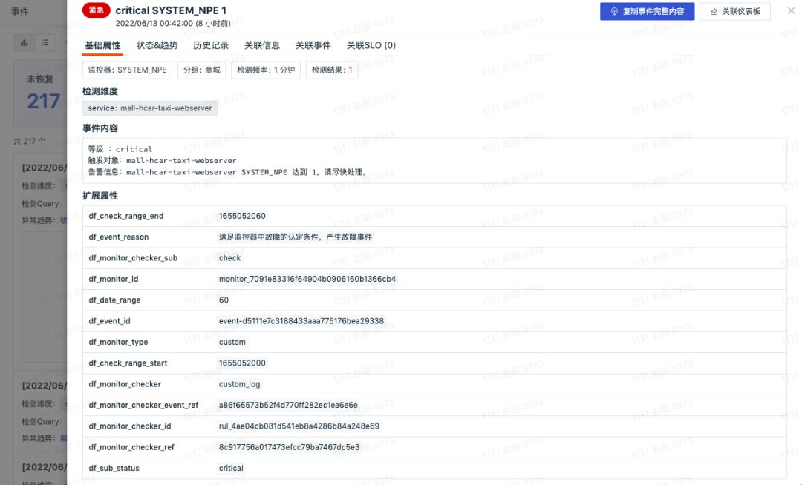Click the red 紧急 severity badge
This screenshot has height=485, width=802.
96,10
